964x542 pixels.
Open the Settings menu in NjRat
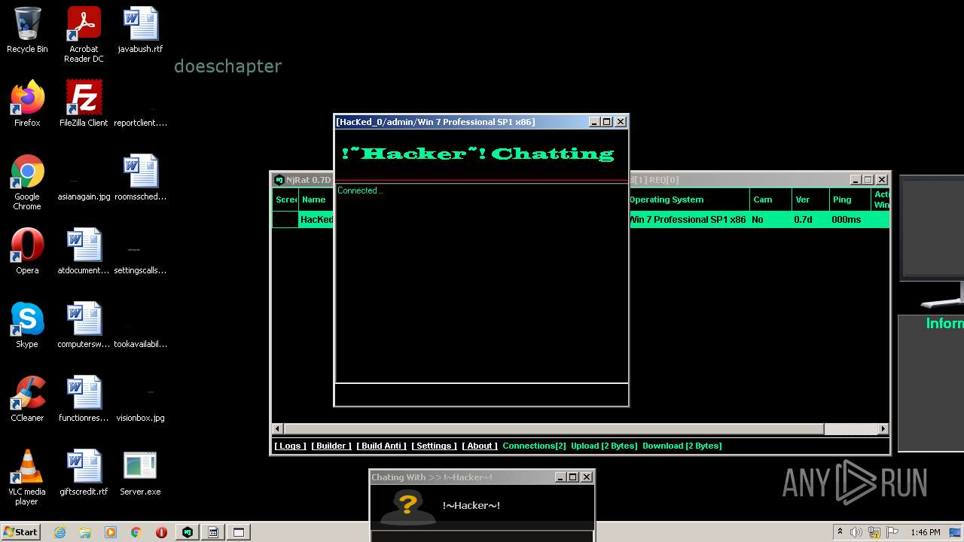[x=434, y=446]
